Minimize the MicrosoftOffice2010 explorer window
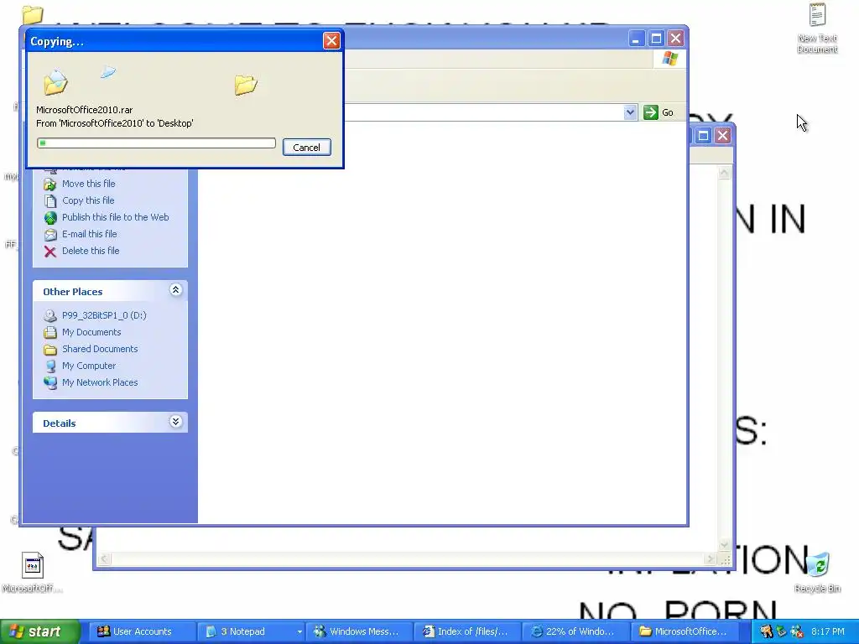 click(x=636, y=39)
